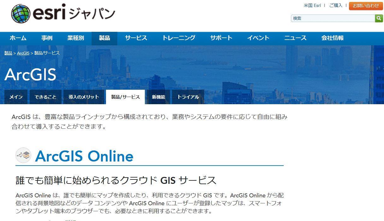Click the ArcGIS Online heading
Image resolution: width=384 pixels, height=221 pixels.
(x=84, y=156)
